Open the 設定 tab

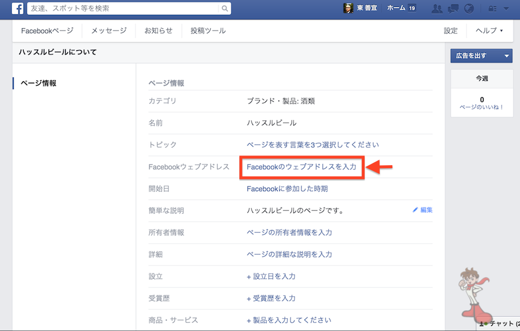(451, 31)
